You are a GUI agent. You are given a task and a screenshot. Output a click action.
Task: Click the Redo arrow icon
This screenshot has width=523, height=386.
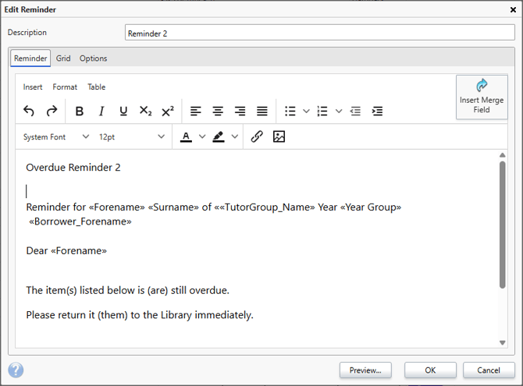[52, 112]
